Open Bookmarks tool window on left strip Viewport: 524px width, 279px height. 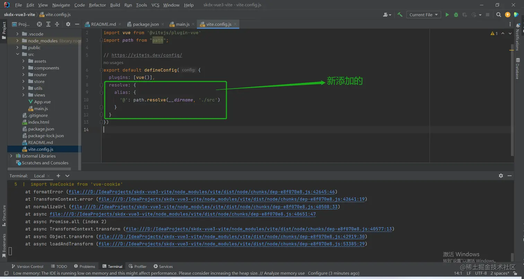pos(4,245)
